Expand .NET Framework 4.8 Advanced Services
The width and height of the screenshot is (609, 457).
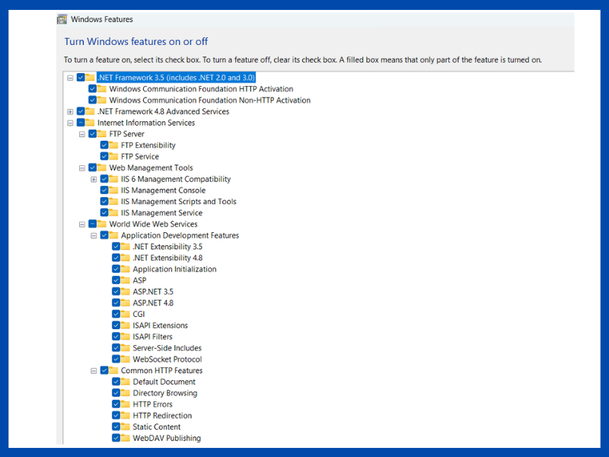pos(70,112)
